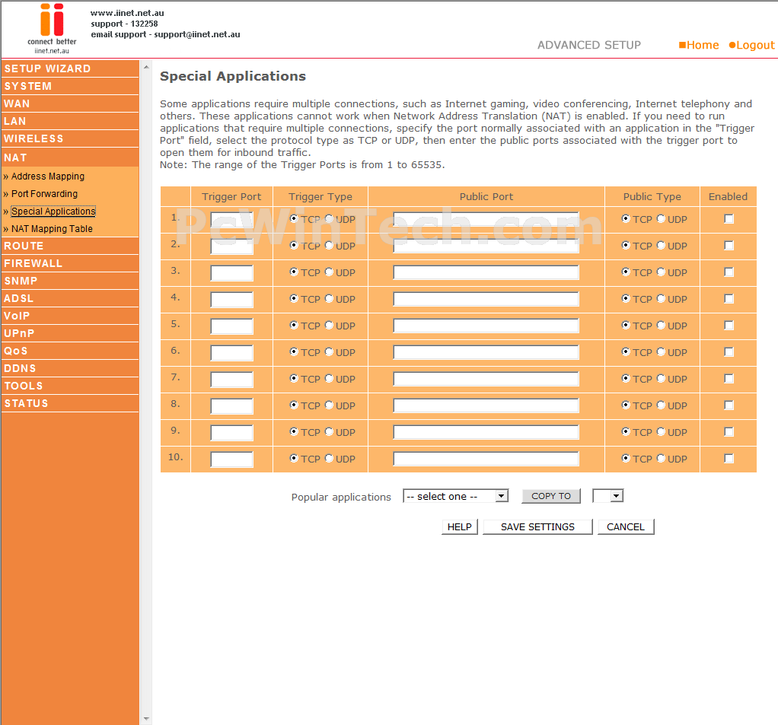This screenshot has width=778, height=725.
Task: Open the ADSL menu section
Action: point(70,298)
